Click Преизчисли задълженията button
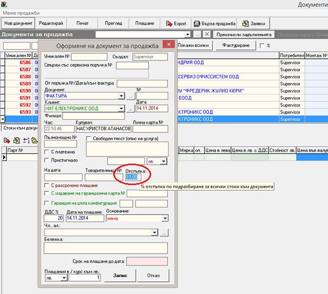Viewport: 328px width, 294px height. pos(244,34)
